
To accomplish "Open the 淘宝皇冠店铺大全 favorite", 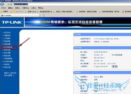I will click(45, 11).
